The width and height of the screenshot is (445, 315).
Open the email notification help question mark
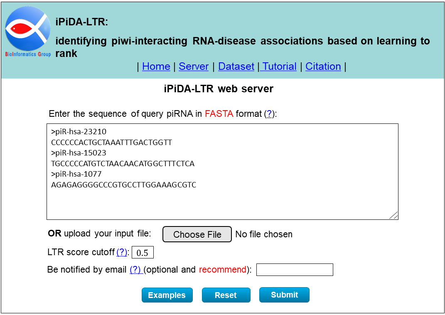coord(136,270)
